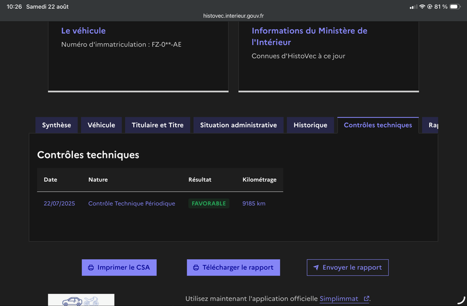
Task: Select the Contrôles techniques tab
Action: click(378, 125)
